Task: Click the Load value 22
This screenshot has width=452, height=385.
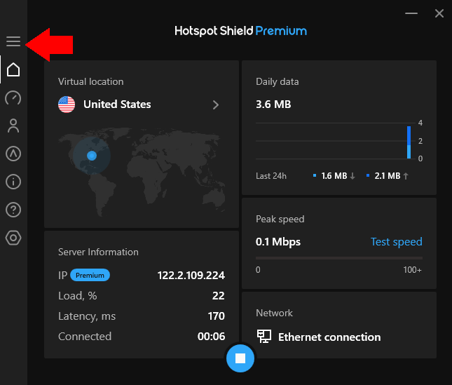Action: tap(218, 296)
